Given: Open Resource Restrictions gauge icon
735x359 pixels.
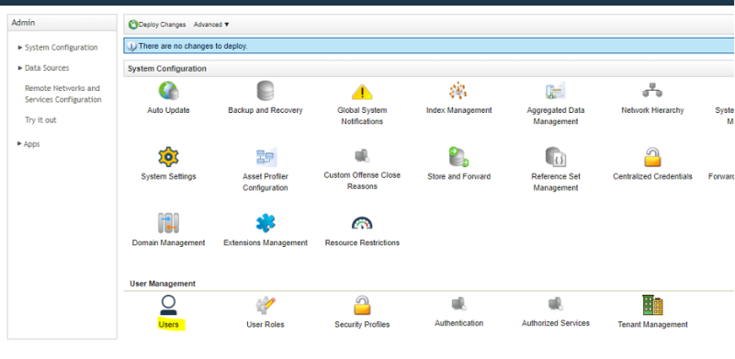Looking at the screenshot, I should tap(362, 223).
